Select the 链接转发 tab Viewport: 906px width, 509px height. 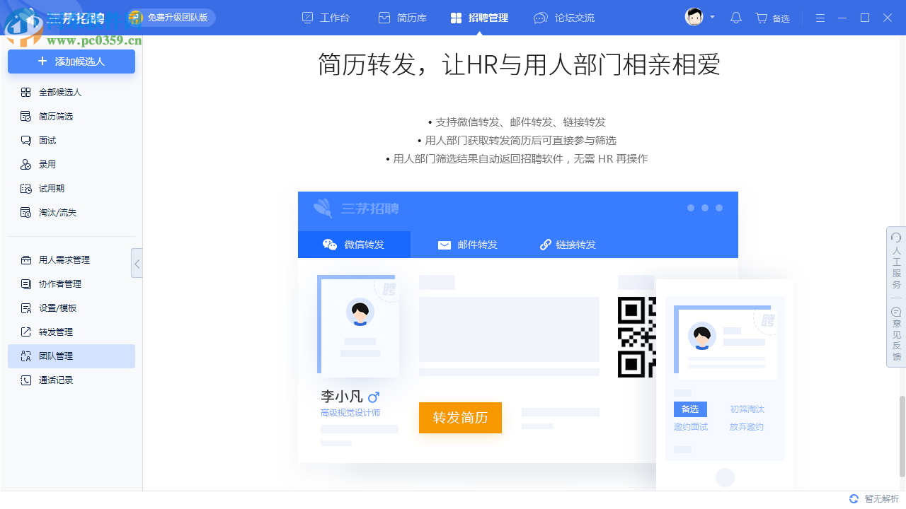coord(578,245)
